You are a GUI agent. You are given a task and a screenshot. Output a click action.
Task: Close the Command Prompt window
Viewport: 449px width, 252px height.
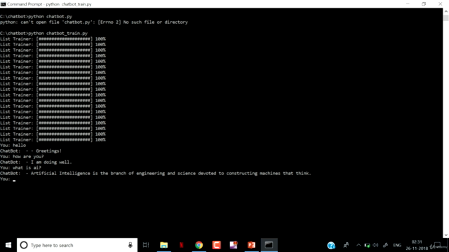coord(441,4)
